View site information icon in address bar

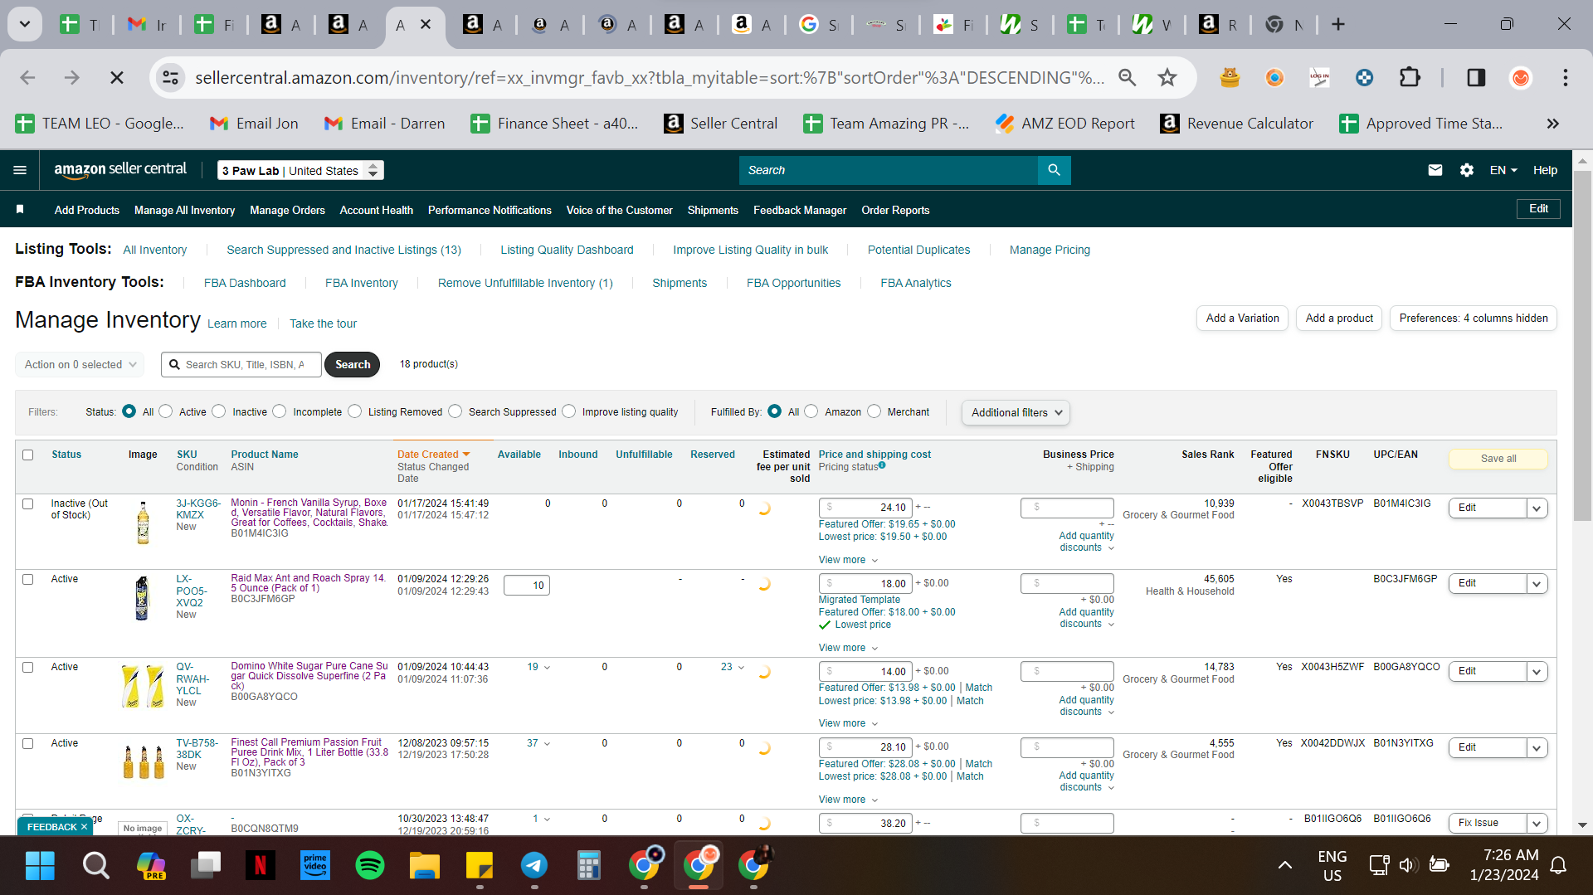pos(170,77)
